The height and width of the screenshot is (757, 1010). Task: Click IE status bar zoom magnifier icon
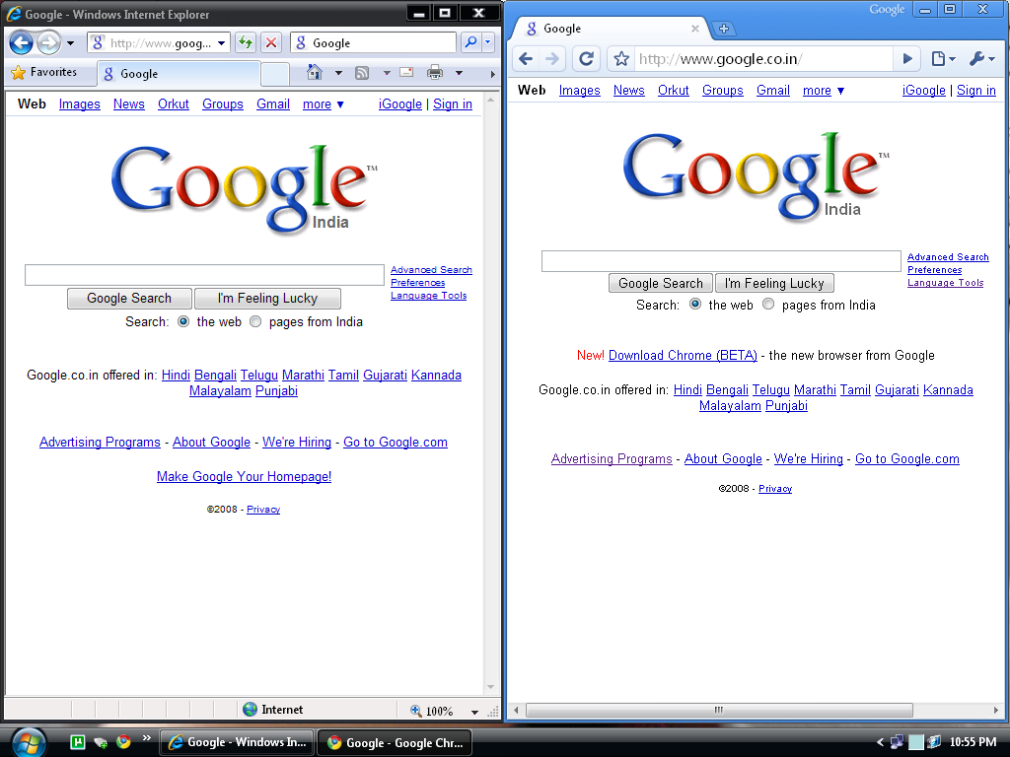point(415,711)
